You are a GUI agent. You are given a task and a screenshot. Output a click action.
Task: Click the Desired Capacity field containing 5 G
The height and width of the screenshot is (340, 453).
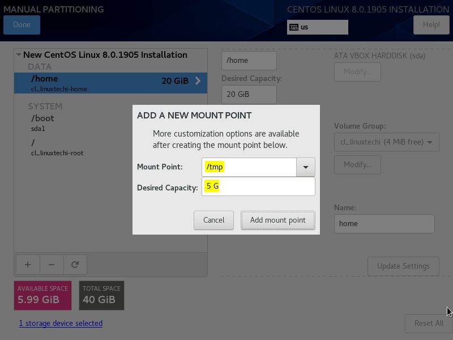258,186
